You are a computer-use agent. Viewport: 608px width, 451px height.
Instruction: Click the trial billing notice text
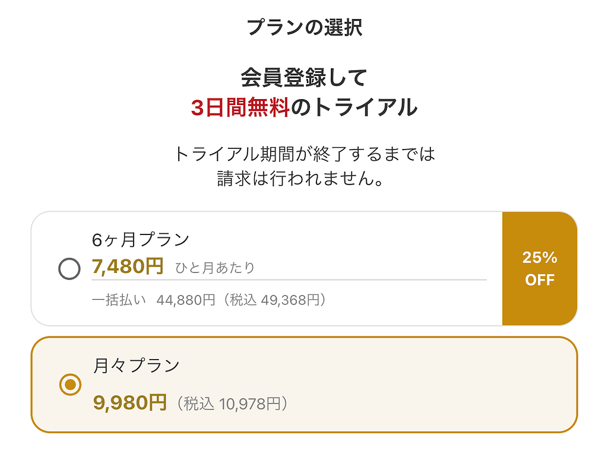[x=303, y=165]
